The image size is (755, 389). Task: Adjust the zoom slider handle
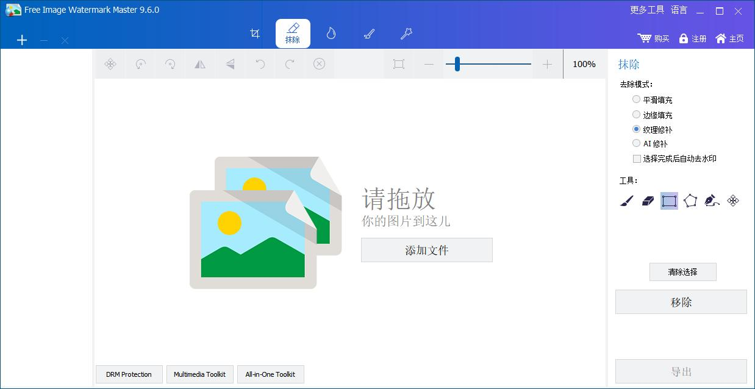pyautogui.click(x=456, y=64)
